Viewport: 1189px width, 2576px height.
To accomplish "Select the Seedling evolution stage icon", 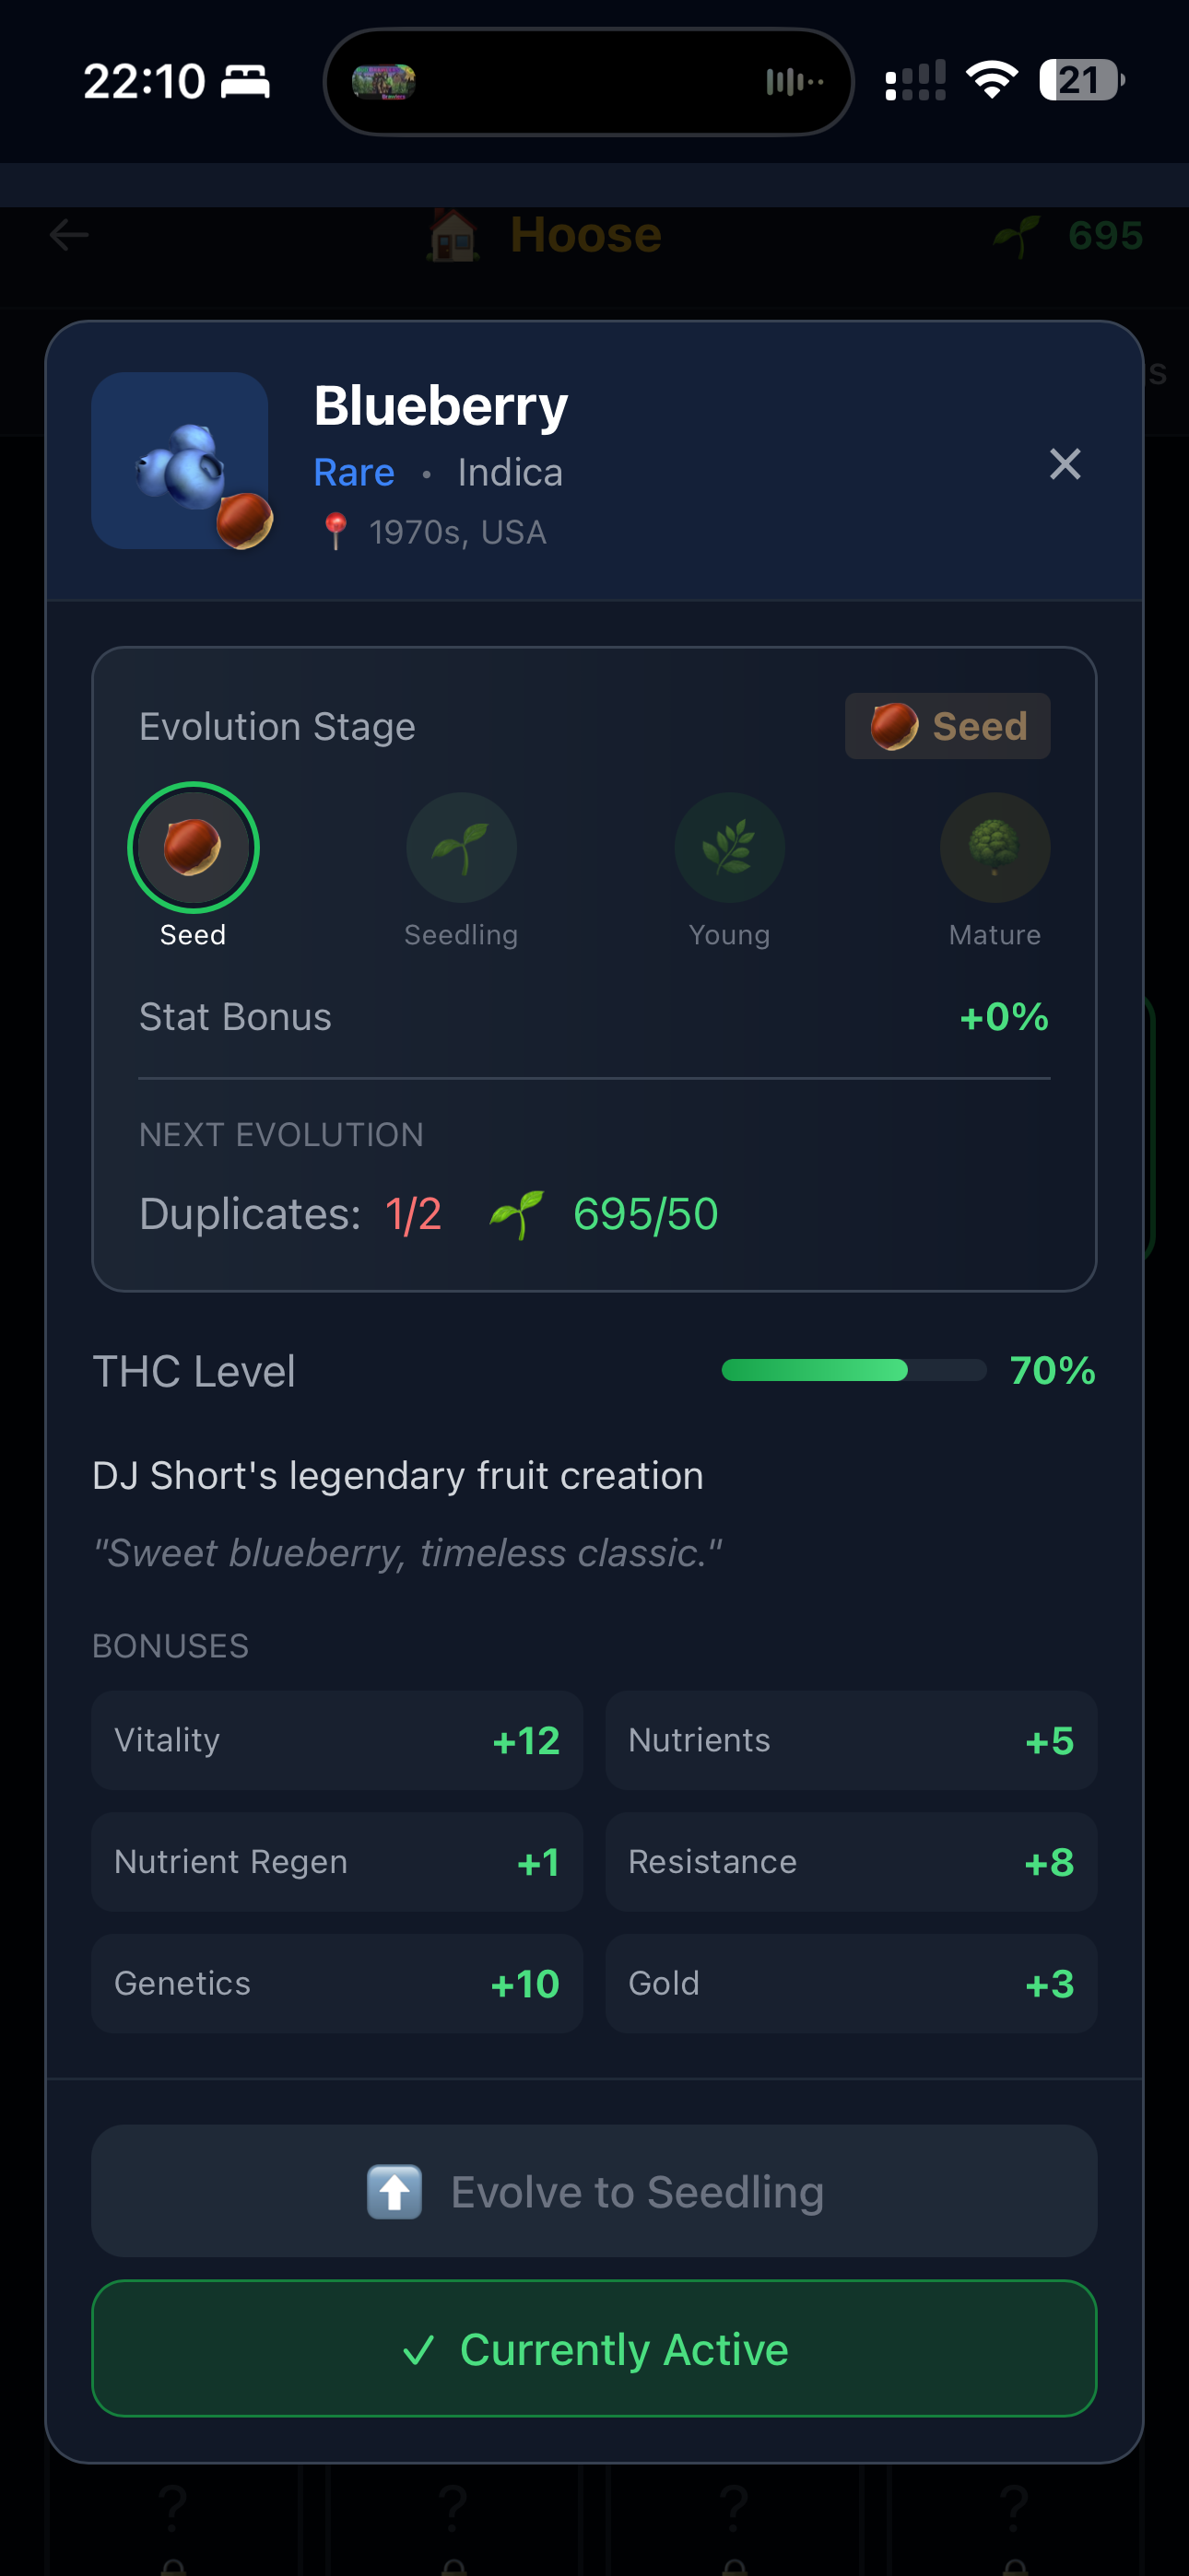I will (460, 846).
